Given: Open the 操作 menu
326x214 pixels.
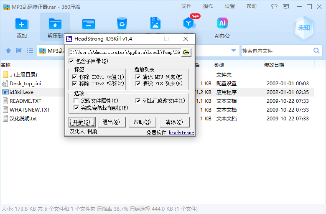Looking at the screenshot, I should (208, 6).
